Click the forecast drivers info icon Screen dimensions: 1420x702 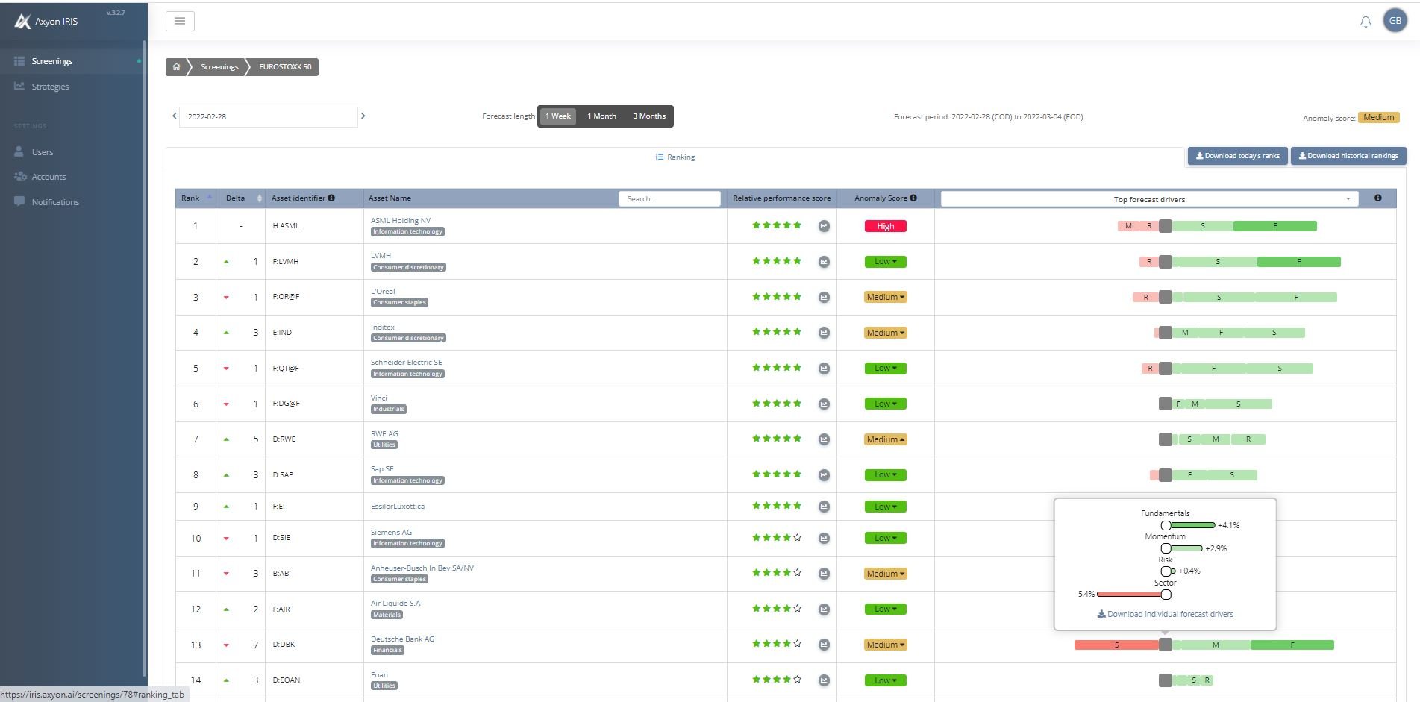pyautogui.click(x=1377, y=198)
